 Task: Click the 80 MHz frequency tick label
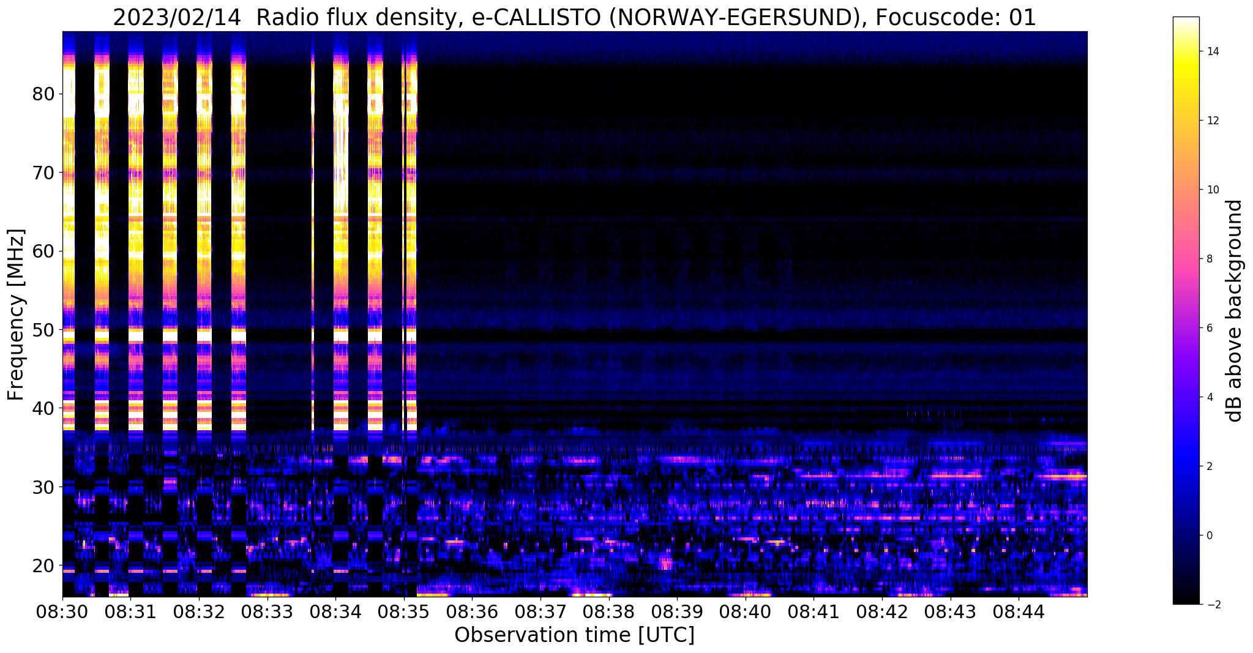pos(43,94)
